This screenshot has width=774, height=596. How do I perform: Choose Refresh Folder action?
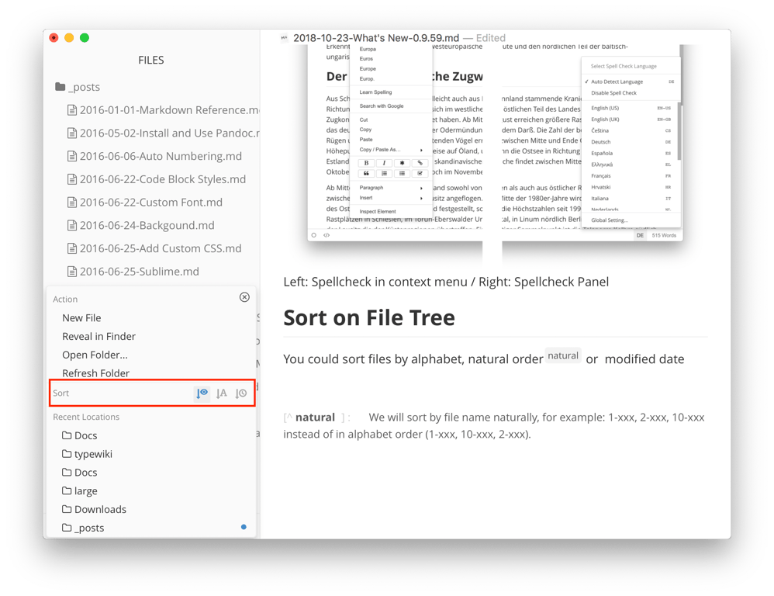click(x=95, y=373)
